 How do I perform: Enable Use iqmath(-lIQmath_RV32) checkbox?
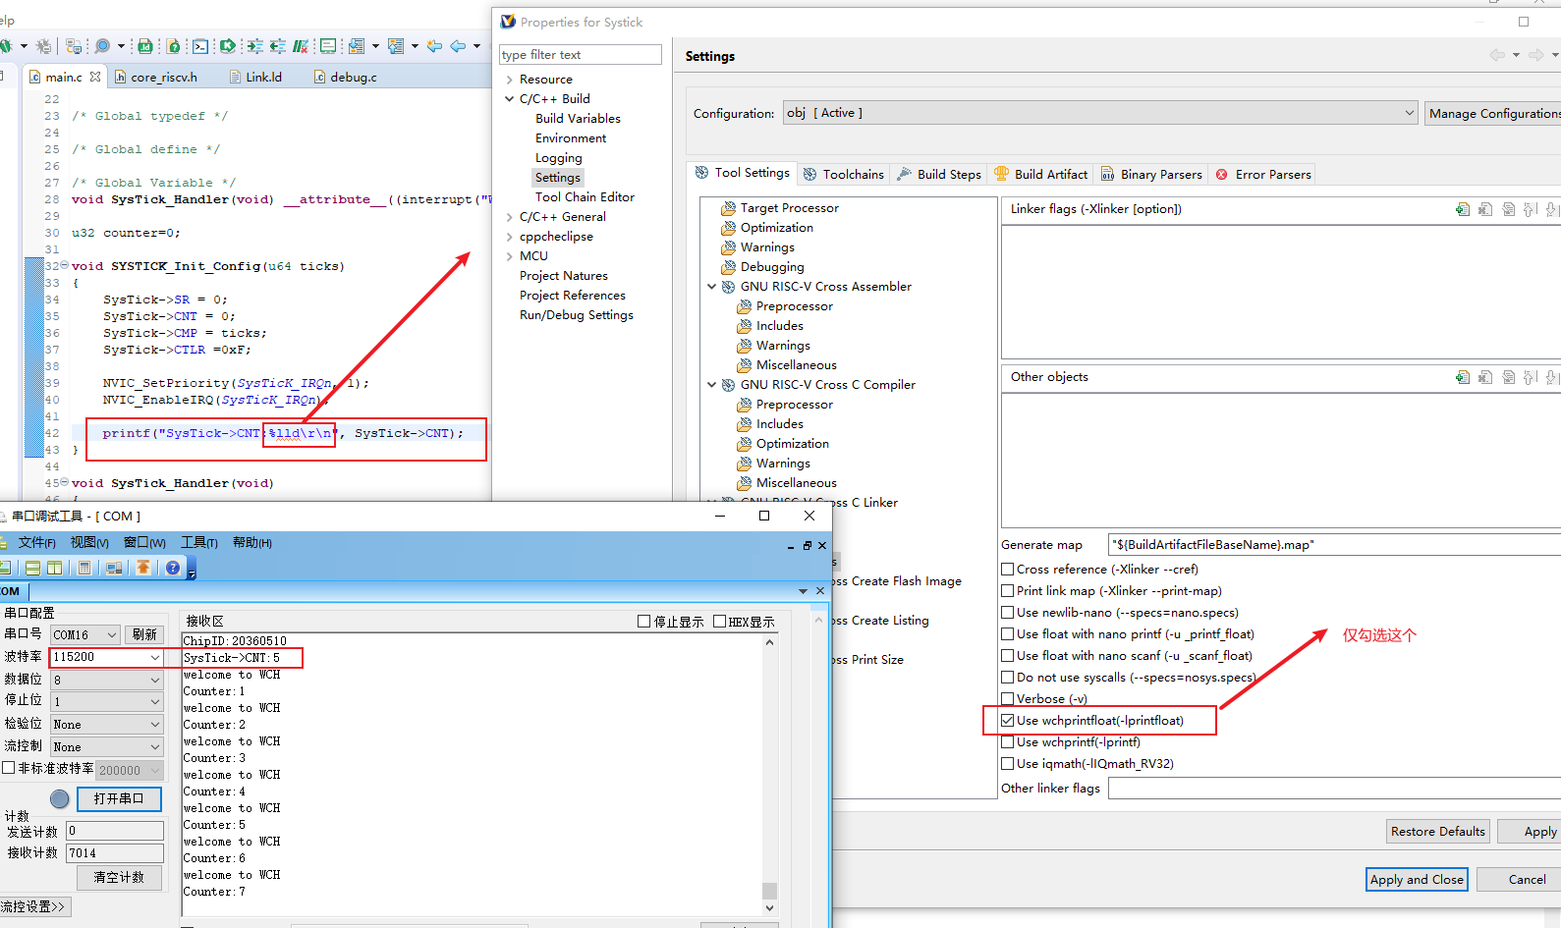1007,763
